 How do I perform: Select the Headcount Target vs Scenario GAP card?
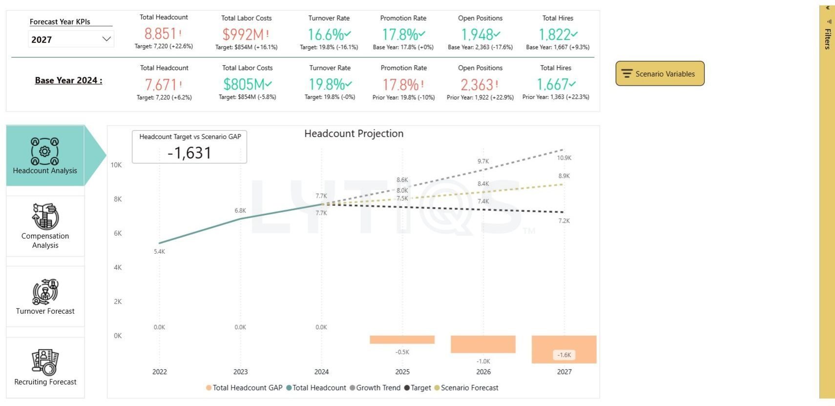pos(189,147)
